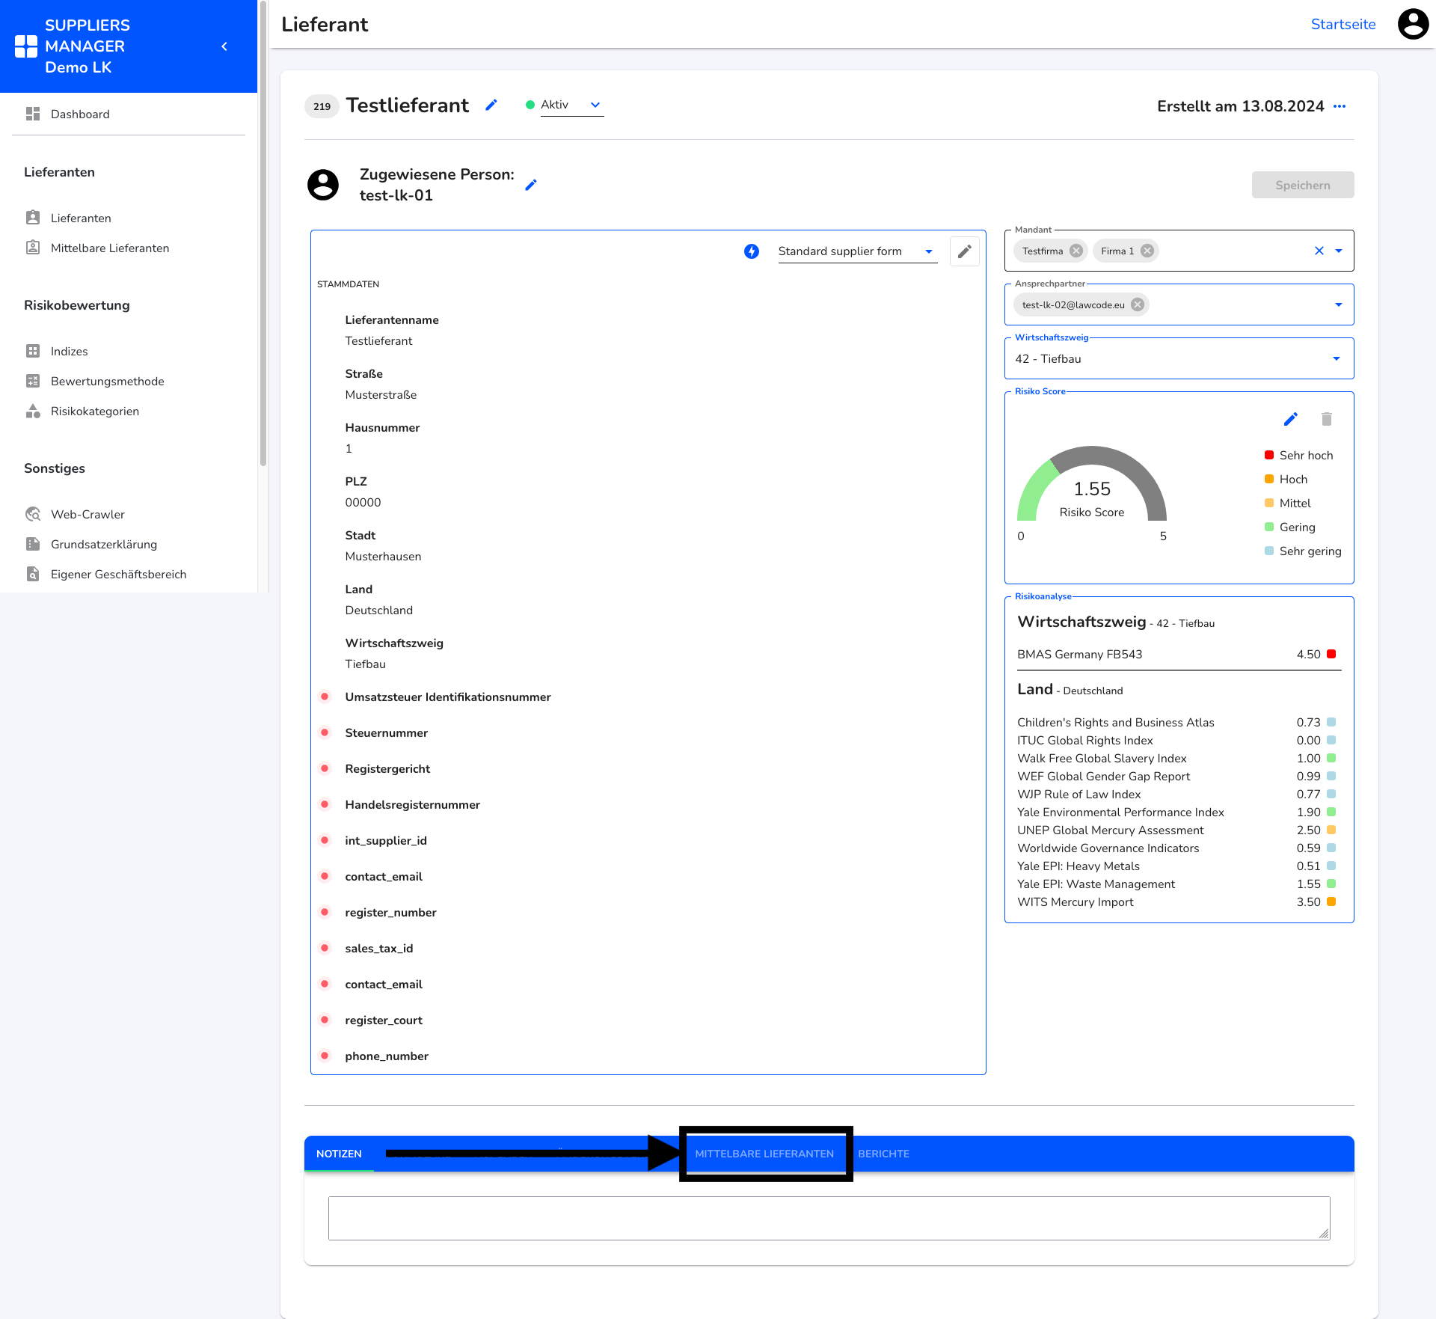Switch to the Berichte tab

(x=883, y=1154)
